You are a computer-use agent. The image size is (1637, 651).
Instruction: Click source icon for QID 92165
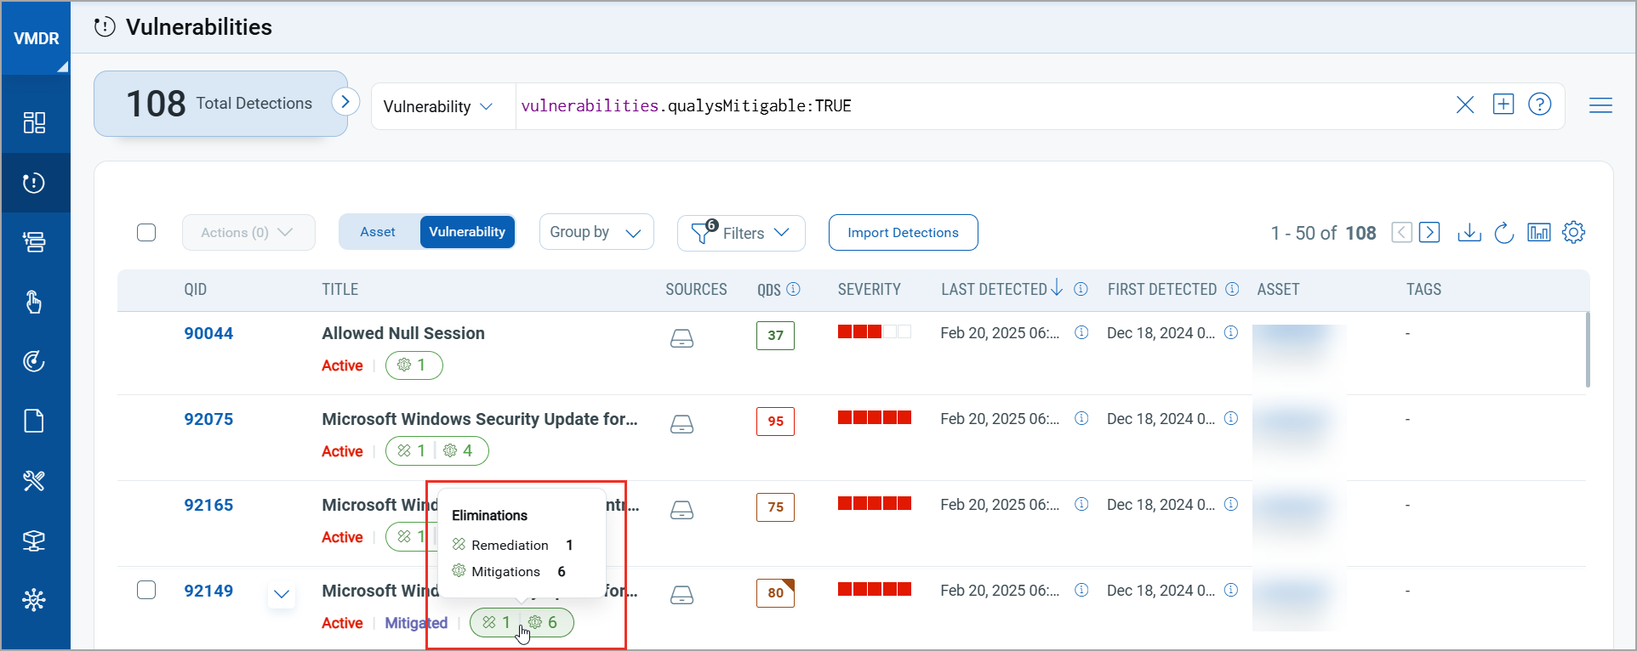[x=682, y=510]
